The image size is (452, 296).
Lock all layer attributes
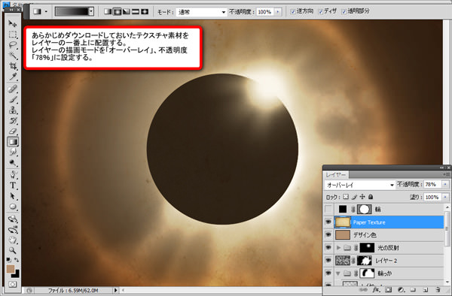(x=371, y=197)
